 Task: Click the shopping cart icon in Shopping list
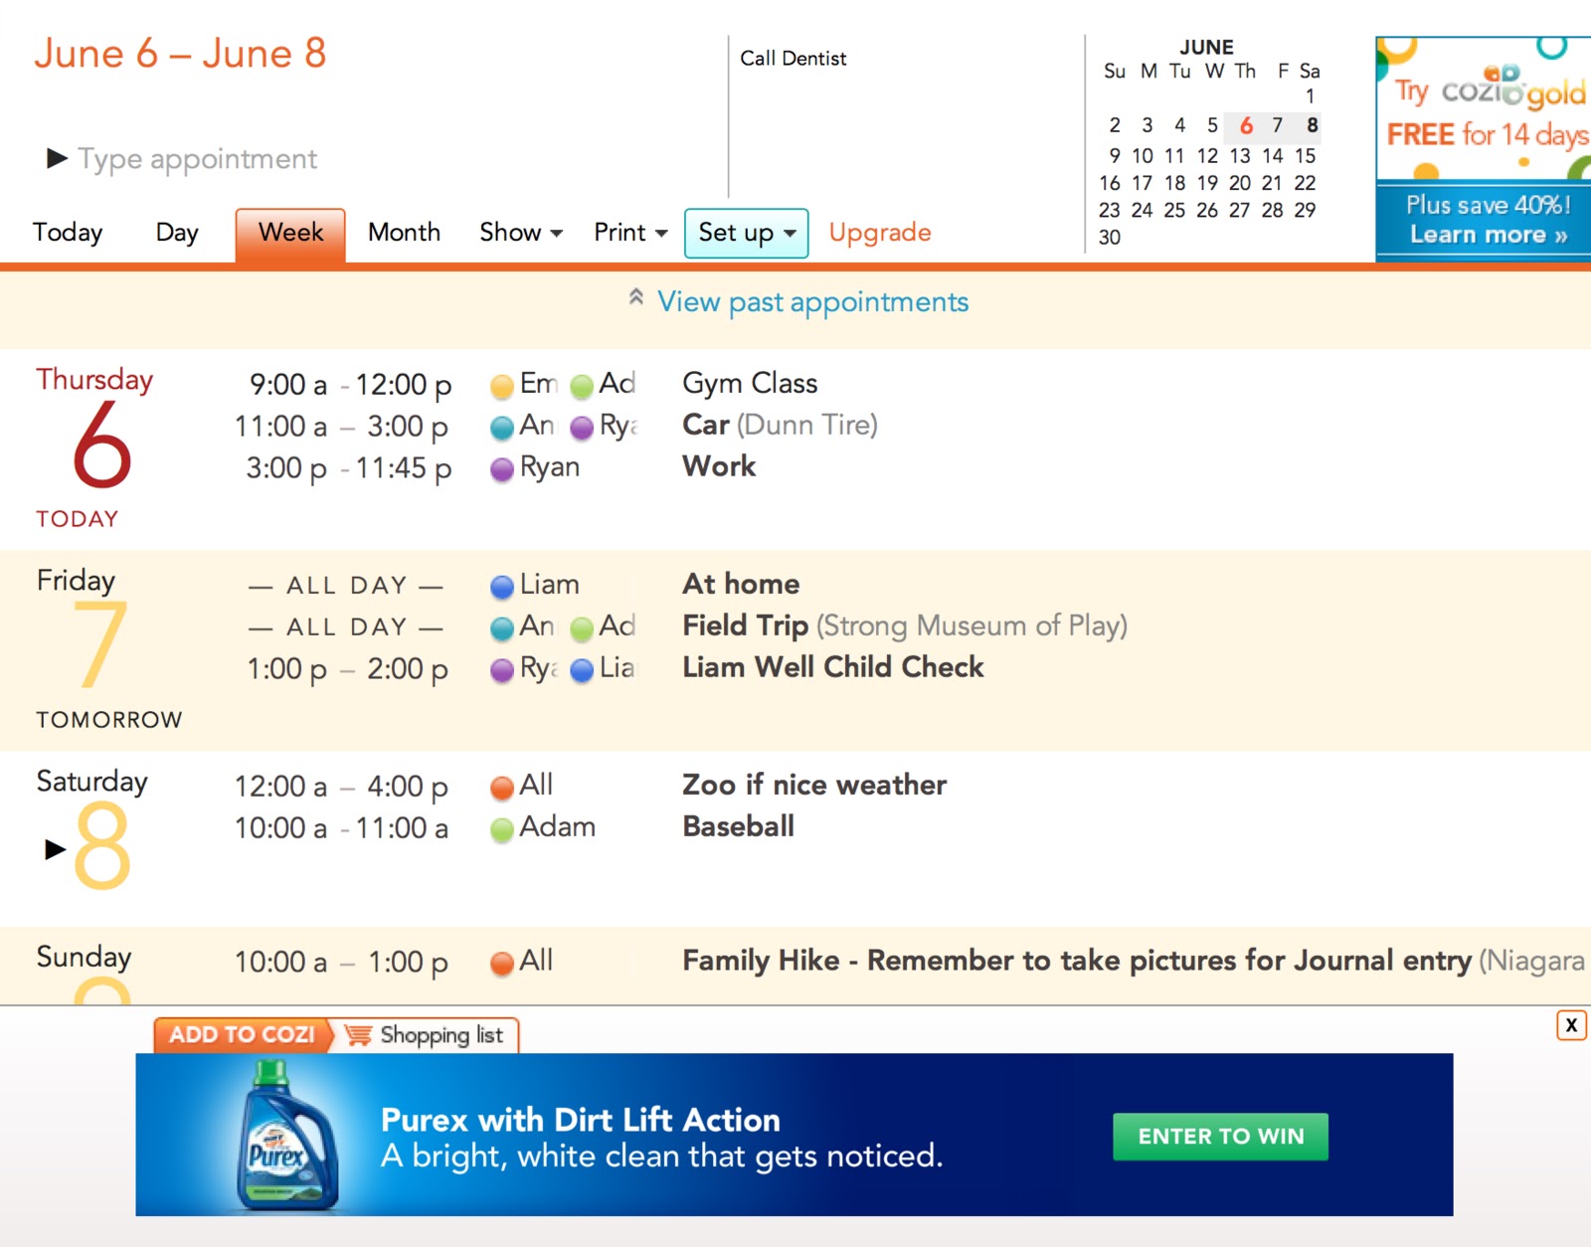(358, 1035)
